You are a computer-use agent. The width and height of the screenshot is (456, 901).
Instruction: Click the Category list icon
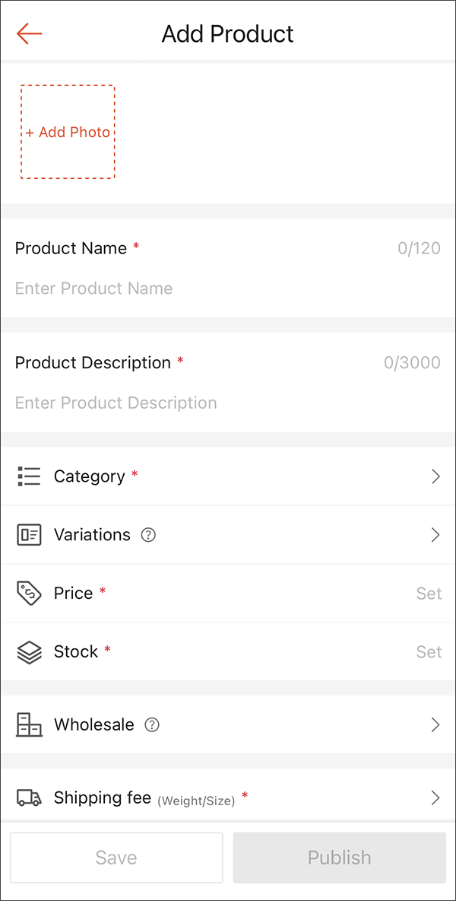click(28, 476)
